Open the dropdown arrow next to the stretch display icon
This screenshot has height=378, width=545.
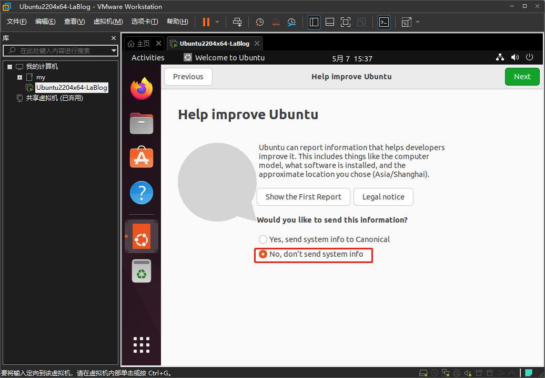pos(418,22)
